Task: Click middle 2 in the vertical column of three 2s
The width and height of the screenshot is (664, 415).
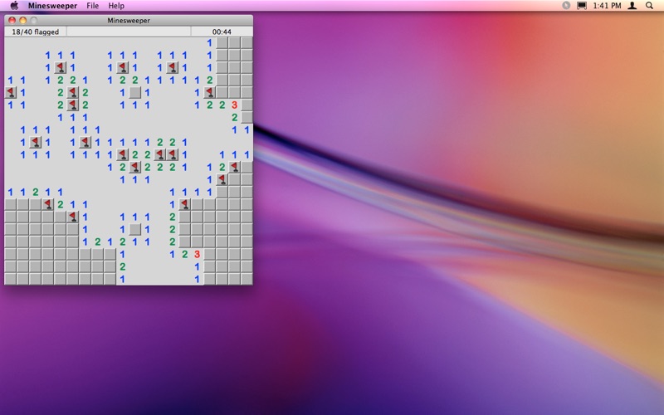Action: point(172,229)
